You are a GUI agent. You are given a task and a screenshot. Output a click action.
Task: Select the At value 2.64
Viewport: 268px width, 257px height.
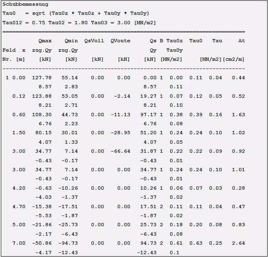[x=238, y=243]
